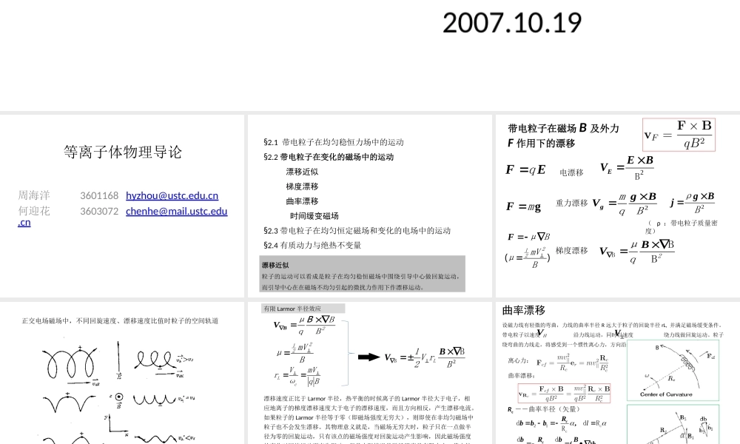Select the name 何迎花
This screenshot has width=740, height=444.
click(x=34, y=211)
